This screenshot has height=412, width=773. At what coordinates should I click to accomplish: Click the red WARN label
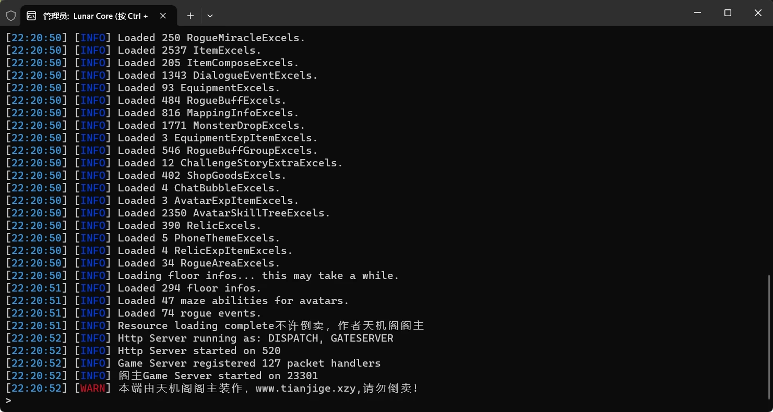93,389
